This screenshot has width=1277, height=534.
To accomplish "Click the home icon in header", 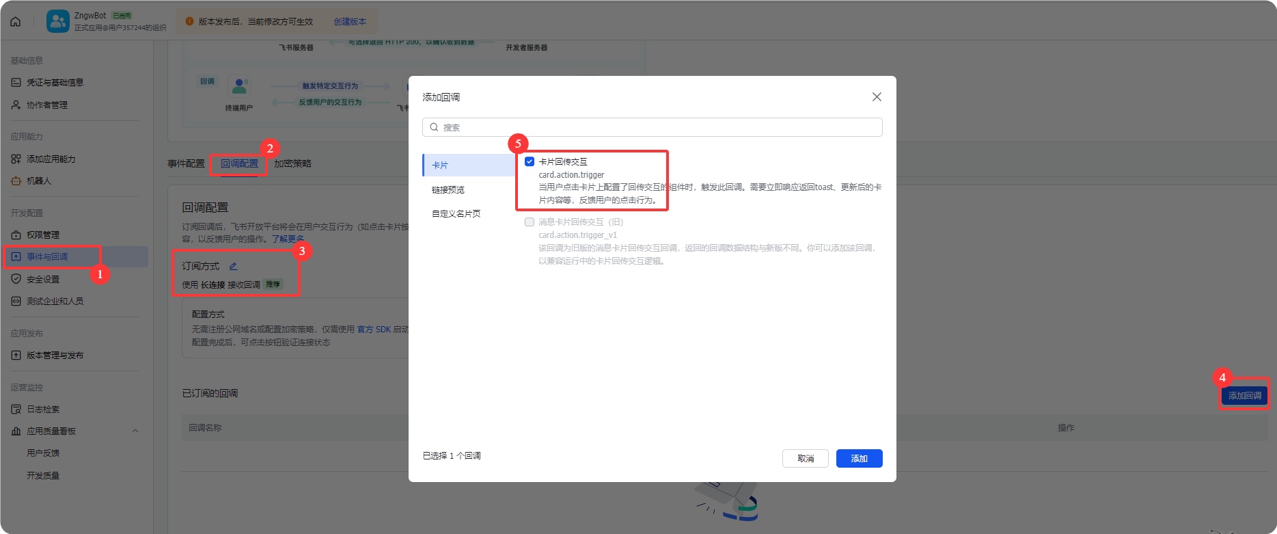I will pyautogui.click(x=16, y=21).
